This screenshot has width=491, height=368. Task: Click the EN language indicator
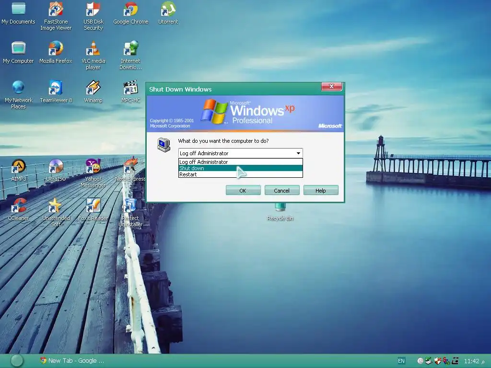click(x=401, y=361)
